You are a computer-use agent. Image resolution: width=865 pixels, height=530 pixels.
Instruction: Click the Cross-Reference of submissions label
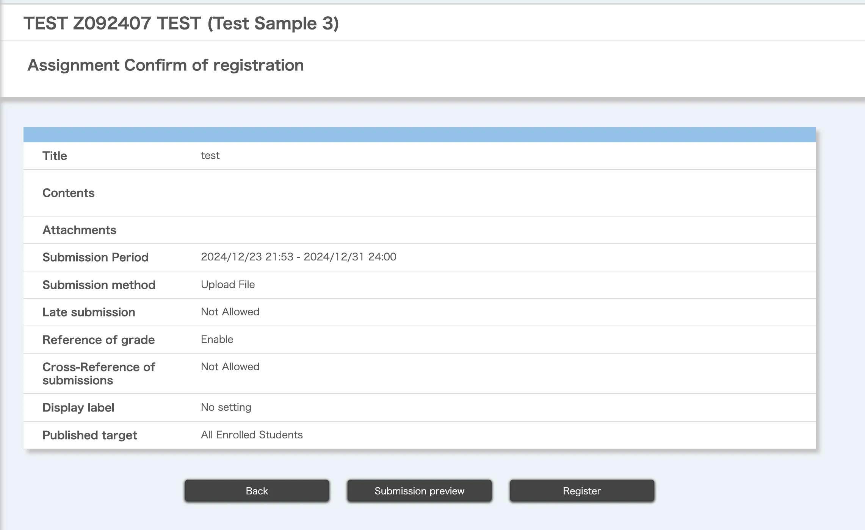98,374
